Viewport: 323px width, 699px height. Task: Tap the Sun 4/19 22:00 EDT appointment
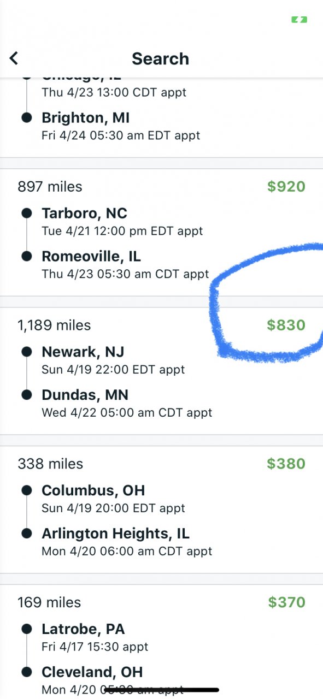(113, 370)
